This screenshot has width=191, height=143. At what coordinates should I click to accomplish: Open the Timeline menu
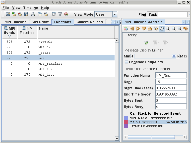pyautogui.click(x=31, y=8)
